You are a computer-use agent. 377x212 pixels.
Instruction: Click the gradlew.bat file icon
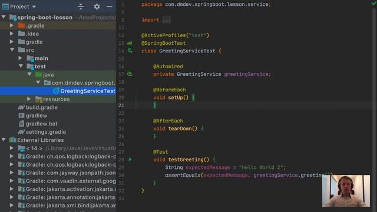pyautogui.click(x=21, y=124)
